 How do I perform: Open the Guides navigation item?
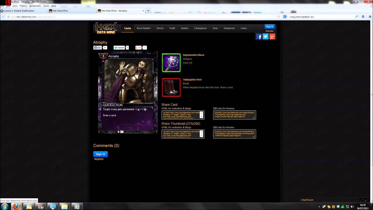click(x=184, y=28)
